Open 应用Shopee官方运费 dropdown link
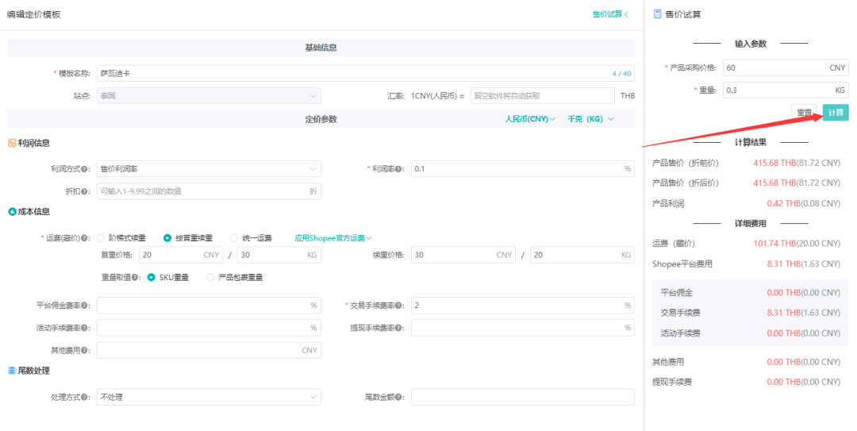Image resolution: width=857 pixels, height=431 pixels. [x=333, y=238]
